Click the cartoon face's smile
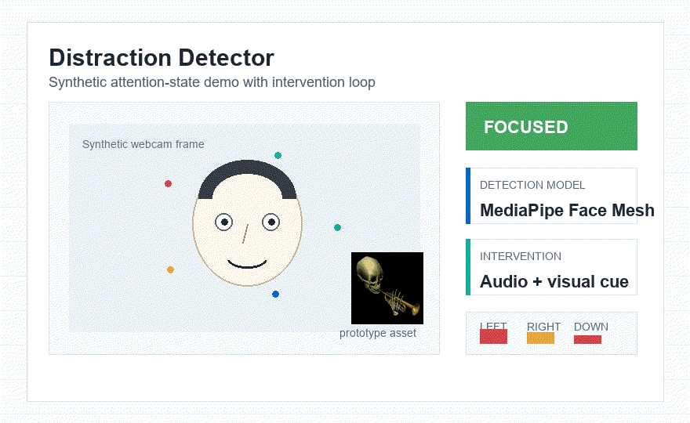Viewport: 690px width, 423px height. tap(247, 263)
